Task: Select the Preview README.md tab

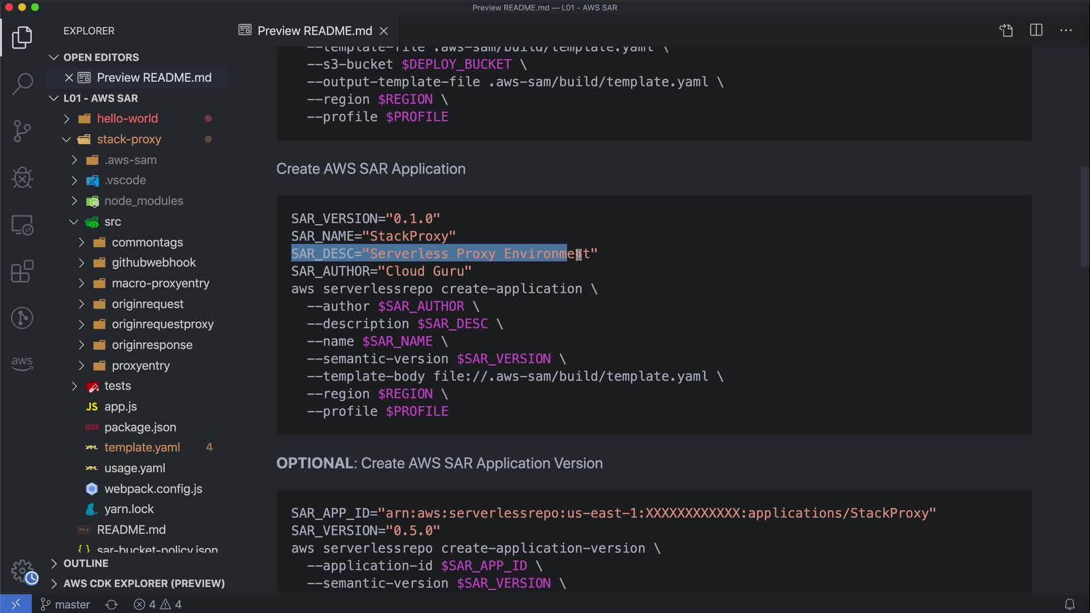Action: point(314,31)
